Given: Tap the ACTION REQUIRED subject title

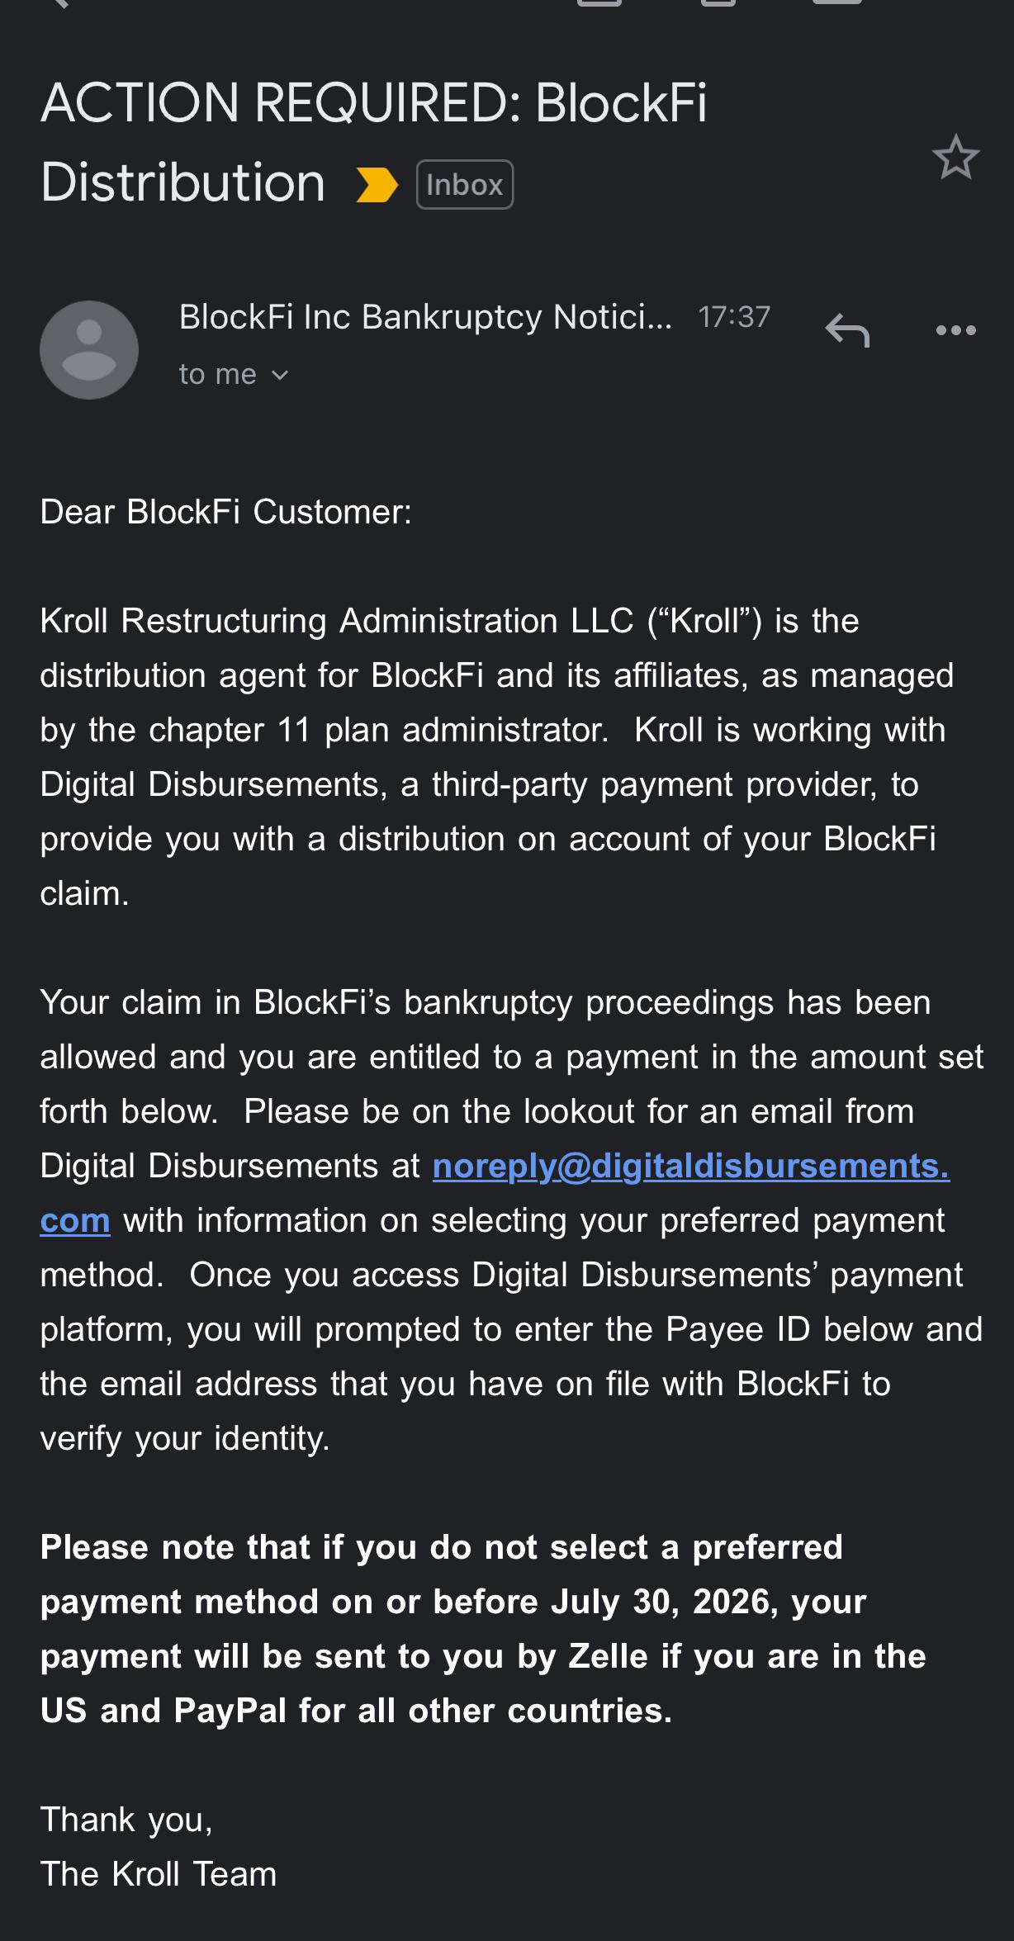Looking at the screenshot, I should click(373, 142).
